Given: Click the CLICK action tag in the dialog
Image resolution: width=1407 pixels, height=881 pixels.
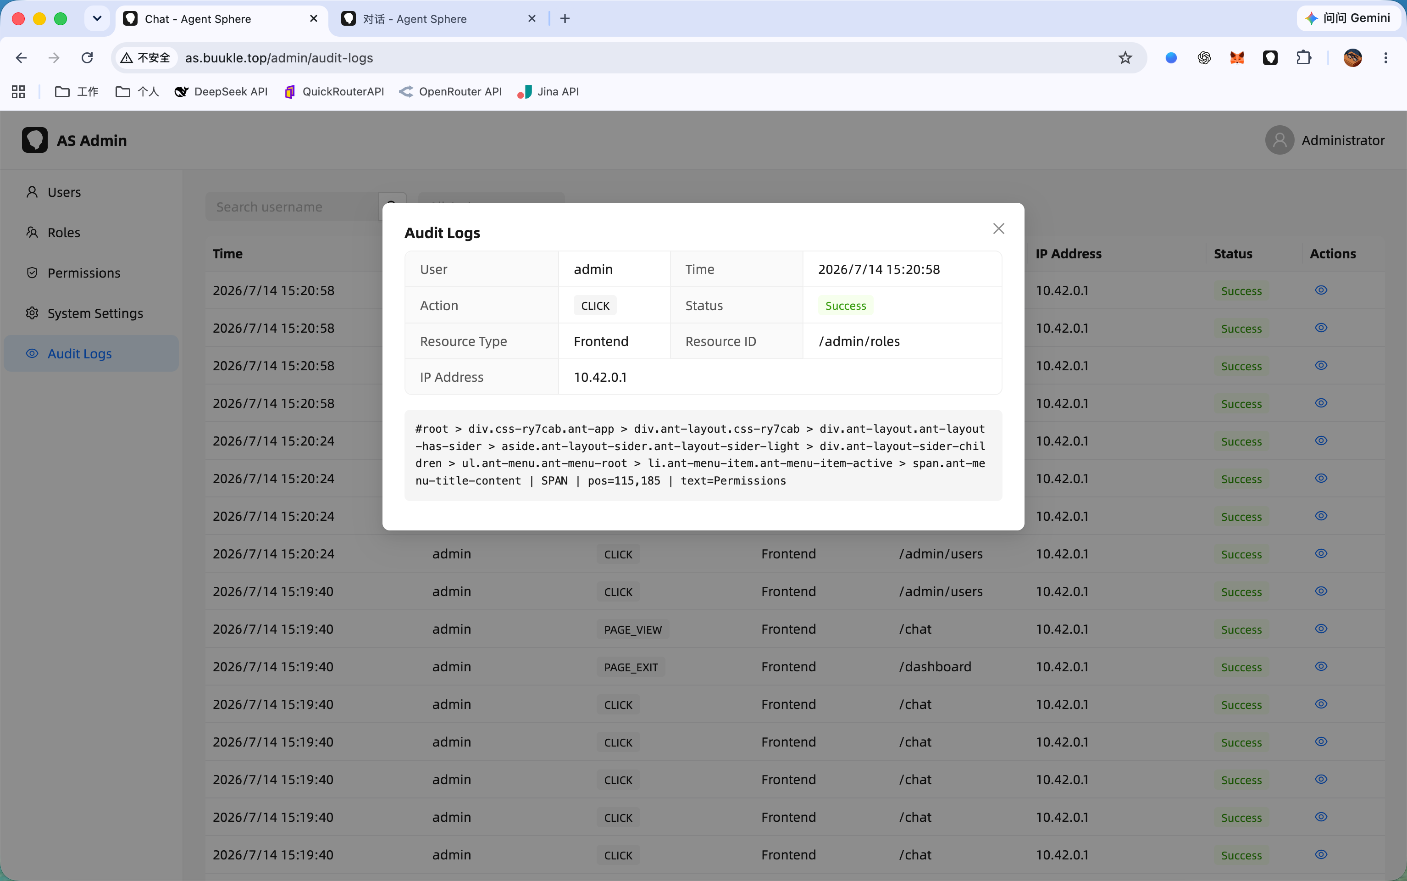Looking at the screenshot, I should click(595, 305).
